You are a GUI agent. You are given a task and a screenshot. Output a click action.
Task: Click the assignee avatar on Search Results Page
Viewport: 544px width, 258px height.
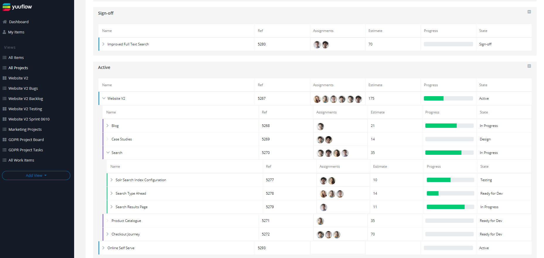click(x=323, y=207)
